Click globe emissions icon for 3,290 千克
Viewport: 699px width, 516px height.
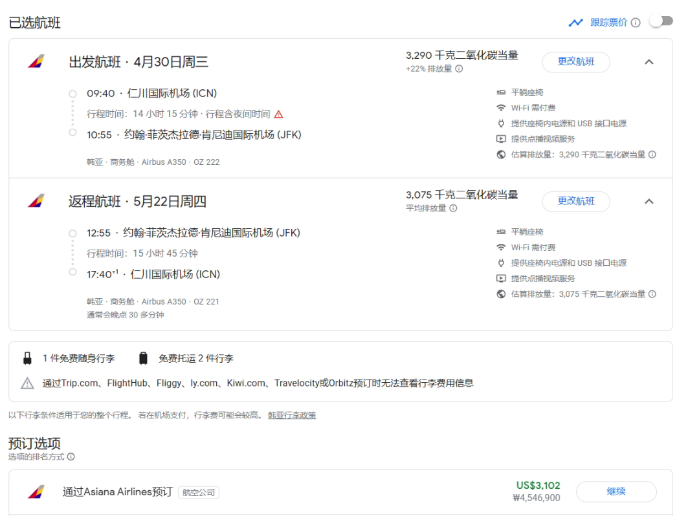(501, 155)
